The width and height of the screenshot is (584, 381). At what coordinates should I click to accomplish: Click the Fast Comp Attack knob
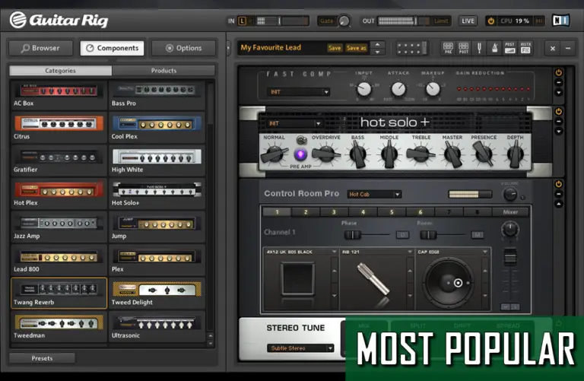point(398,89)
